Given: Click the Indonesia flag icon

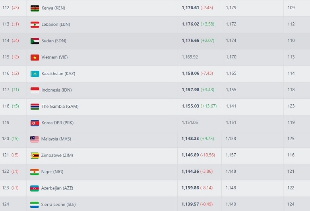Looking at the screenshot, I should tap(35, 90).
